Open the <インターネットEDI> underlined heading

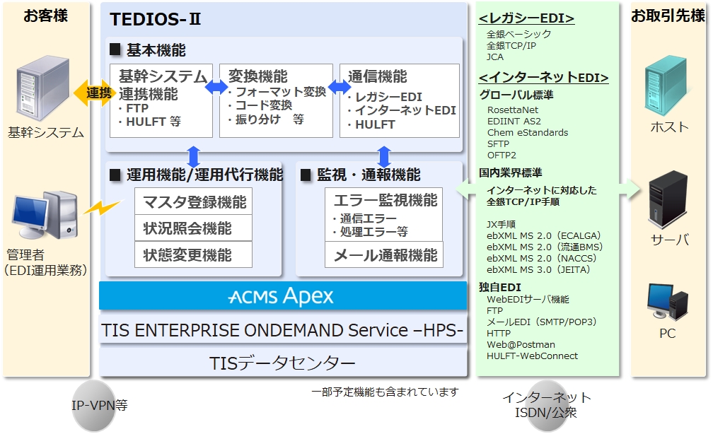(543, 77)
